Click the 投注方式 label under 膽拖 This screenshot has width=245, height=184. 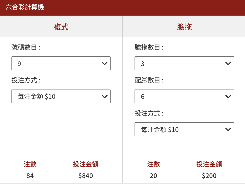pos(149,113)
